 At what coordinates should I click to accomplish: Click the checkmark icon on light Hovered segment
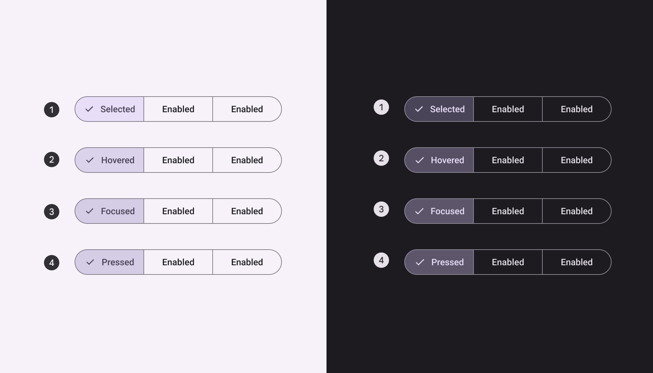(90, 160)
